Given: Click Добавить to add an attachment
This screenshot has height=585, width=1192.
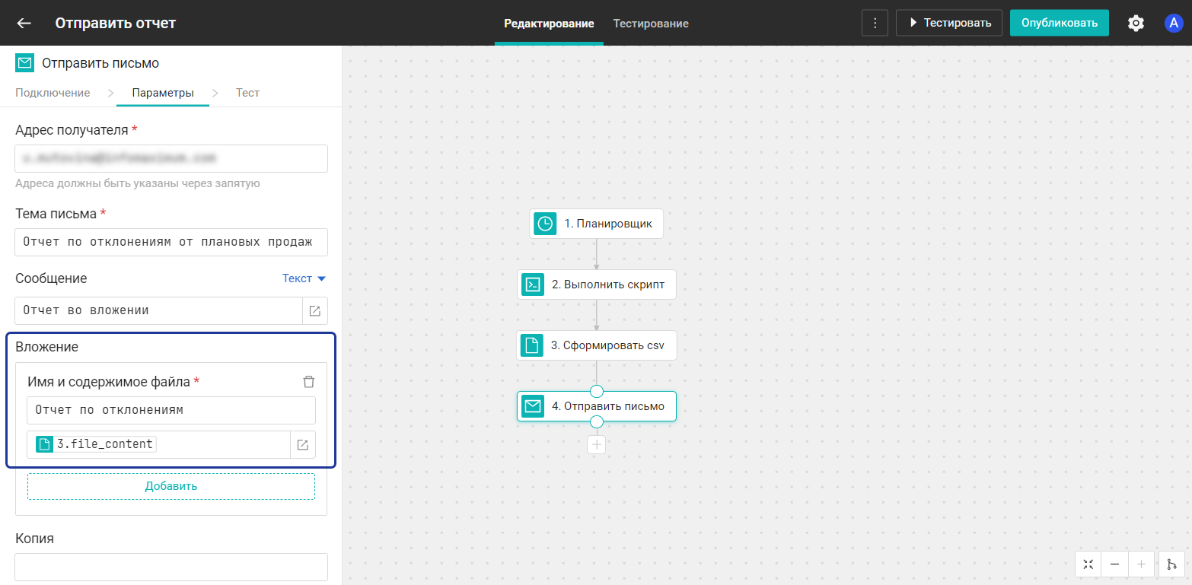Looking at the screenshot, I should (171, 486).
